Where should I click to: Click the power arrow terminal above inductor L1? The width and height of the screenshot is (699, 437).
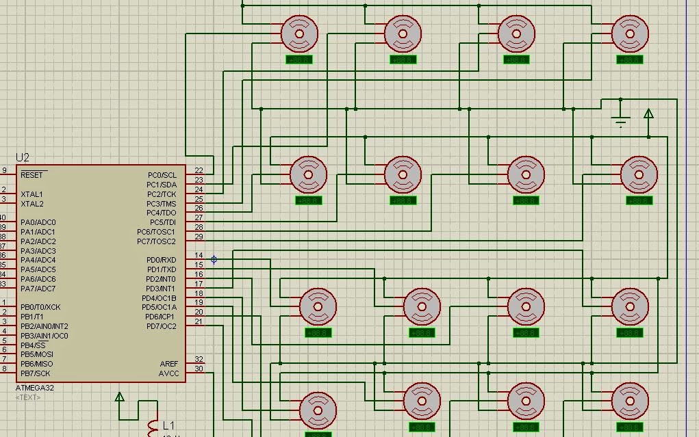(119, 398)
